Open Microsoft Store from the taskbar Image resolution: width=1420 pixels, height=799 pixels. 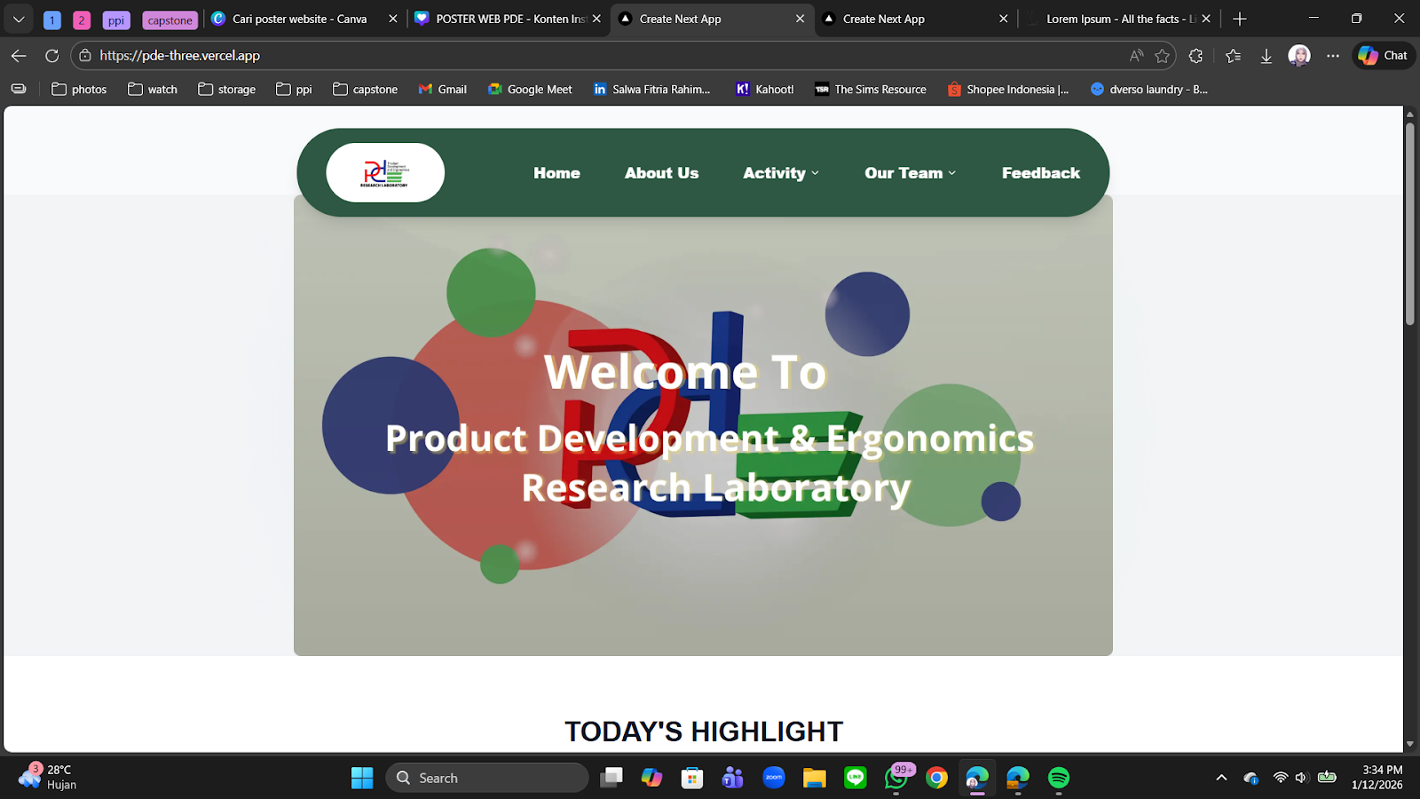(692, 778)
